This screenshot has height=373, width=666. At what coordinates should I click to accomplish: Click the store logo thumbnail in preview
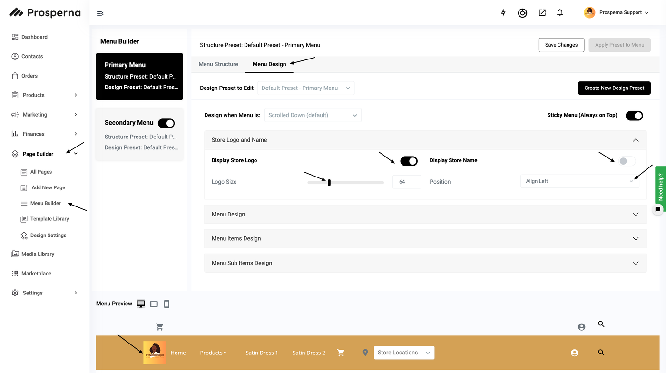(155, 353)
